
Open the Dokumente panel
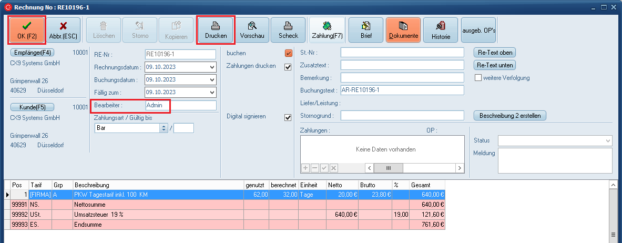[403, 29]
